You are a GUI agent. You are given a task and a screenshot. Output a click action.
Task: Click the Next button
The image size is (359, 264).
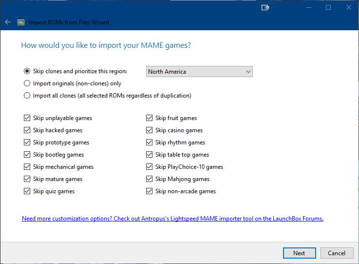tap(299, 253)
